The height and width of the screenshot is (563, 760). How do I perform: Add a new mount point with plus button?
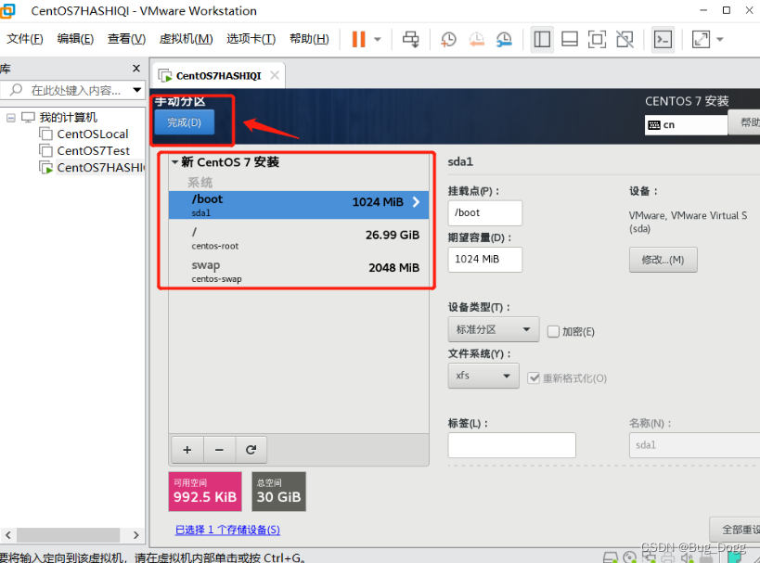point(187,450)
